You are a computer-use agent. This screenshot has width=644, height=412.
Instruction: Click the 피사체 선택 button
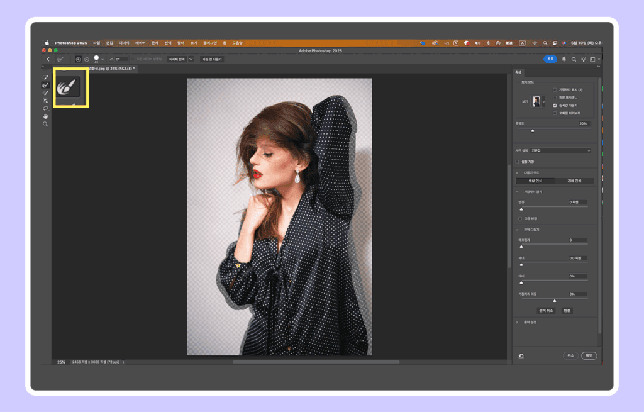point(177,59)
